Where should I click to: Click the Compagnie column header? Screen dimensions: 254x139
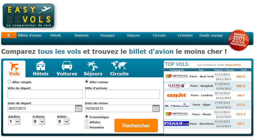[177, 70]
